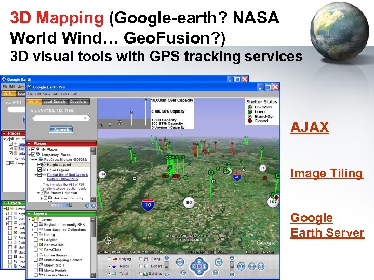Check the Keyhole Community BBS layer box
The image size is (374, 280).
pos(35,225)
